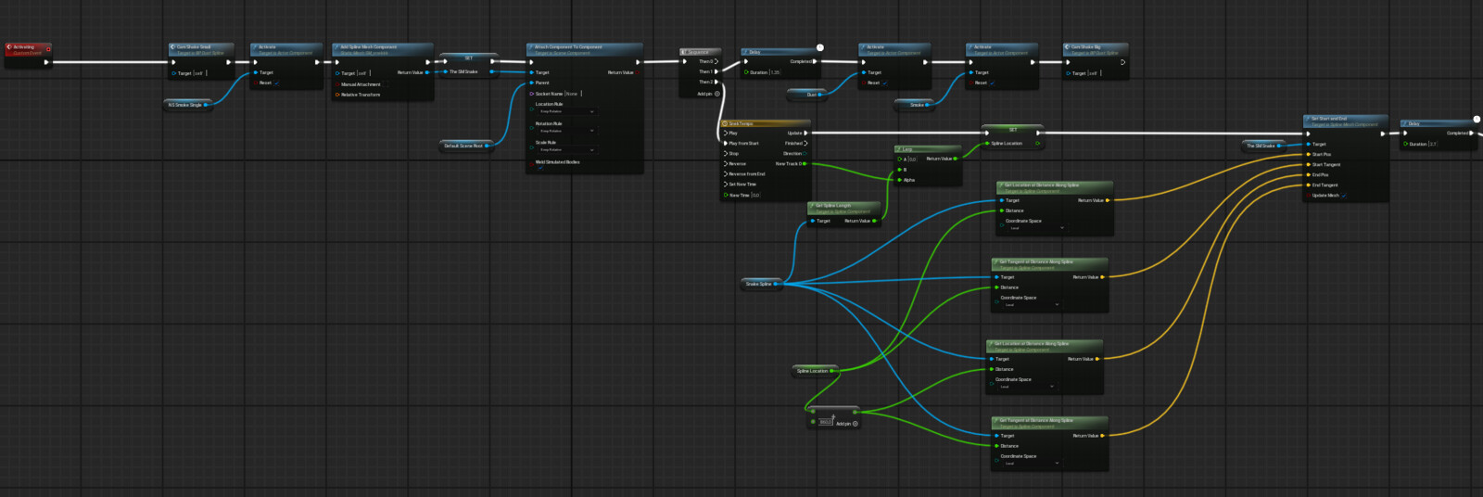Click the Socket Name None field
This screenshot has width=1483, height=497.
coord(574,94)
